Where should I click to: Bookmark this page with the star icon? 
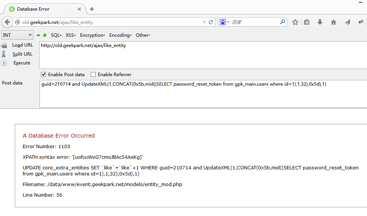(x=295, y=22)
